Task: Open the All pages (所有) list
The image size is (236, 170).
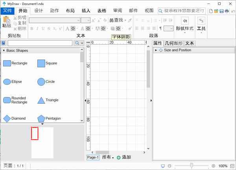Action: pyautogui.click(x=108, y=157)
